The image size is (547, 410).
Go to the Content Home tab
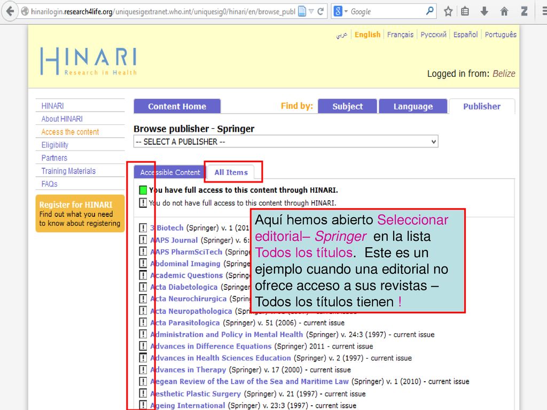[177, 106]
